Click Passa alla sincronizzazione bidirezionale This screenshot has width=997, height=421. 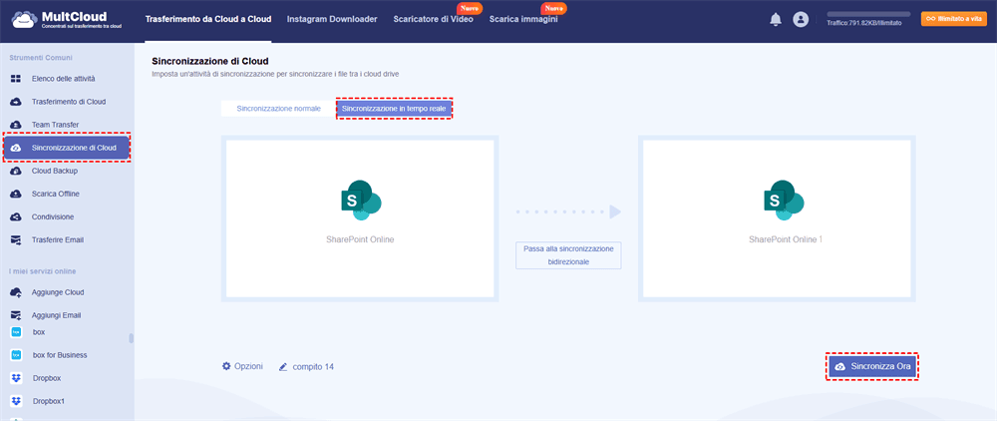(568, 255)
